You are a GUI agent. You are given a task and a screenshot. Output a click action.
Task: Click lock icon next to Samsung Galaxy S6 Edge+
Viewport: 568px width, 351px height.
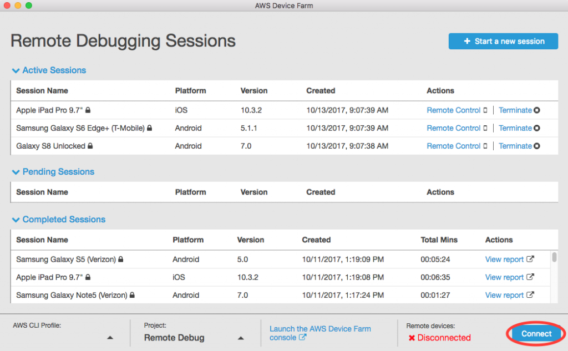150,128
